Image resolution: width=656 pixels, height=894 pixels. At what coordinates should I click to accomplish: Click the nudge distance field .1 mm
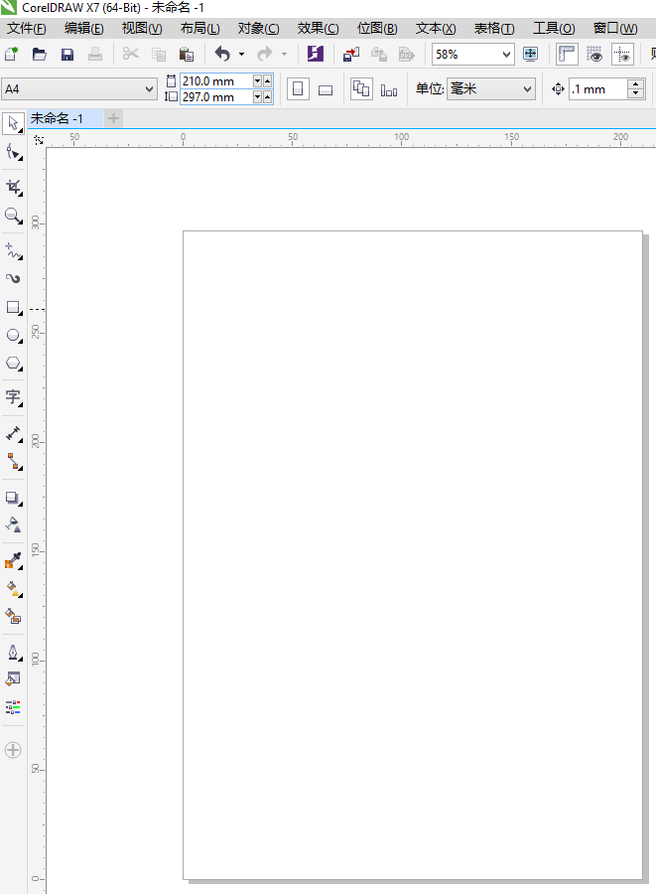(597, 89)
